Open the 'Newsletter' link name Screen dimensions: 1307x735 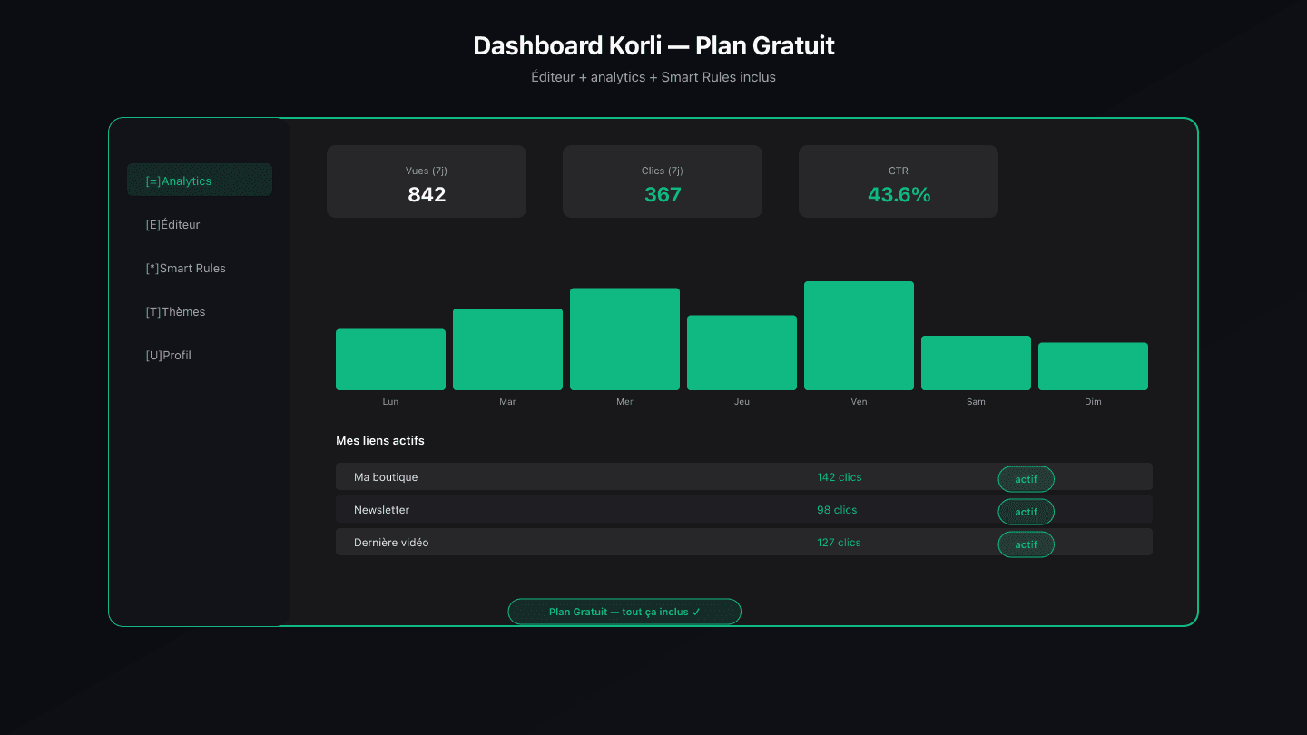(x=381, y=510)
